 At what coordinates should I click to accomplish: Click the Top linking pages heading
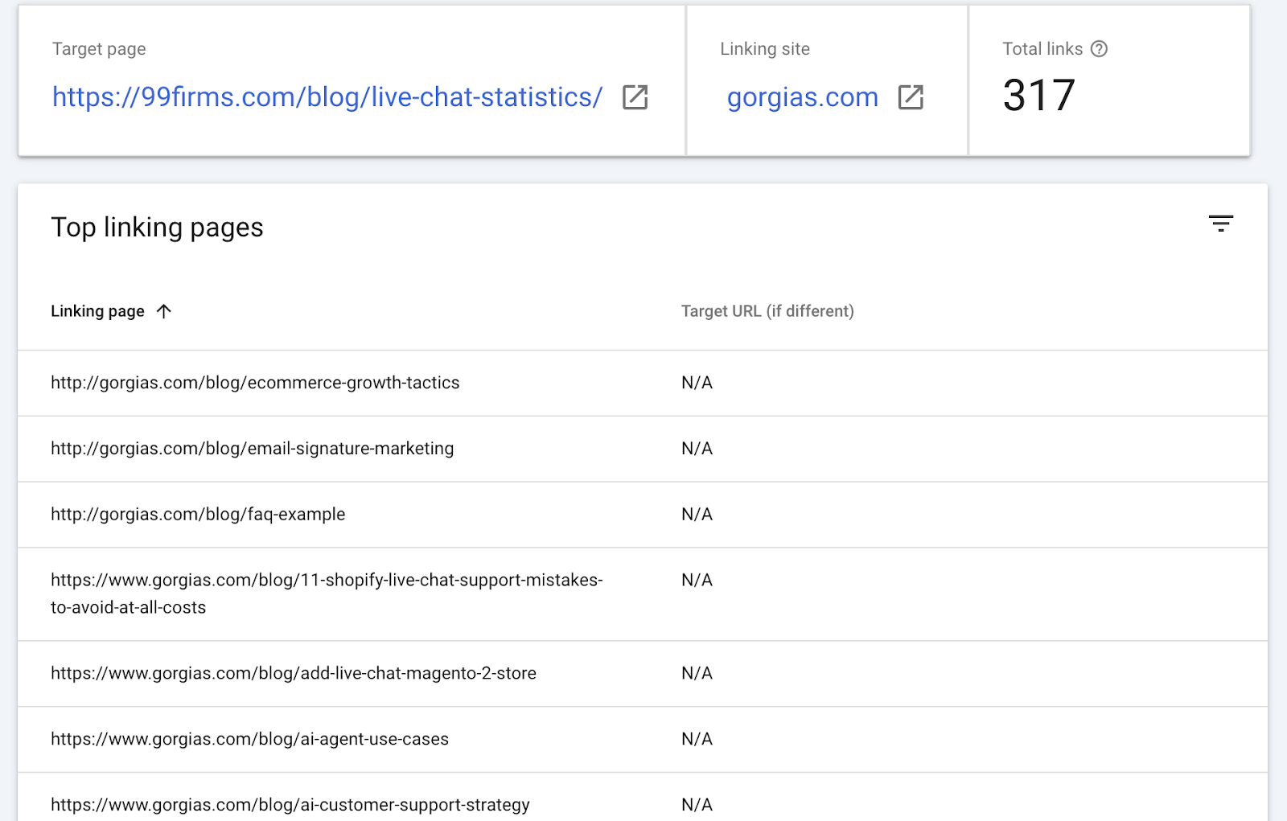[x=157, y=228]
